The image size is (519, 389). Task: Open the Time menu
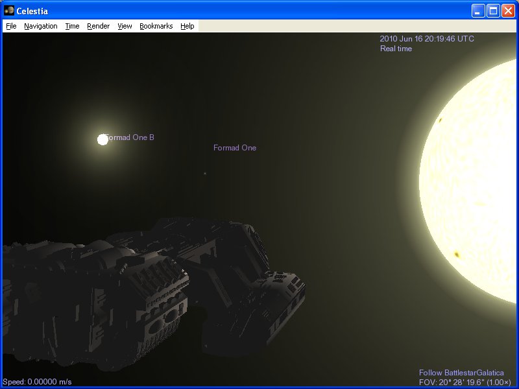pos(72,26)
